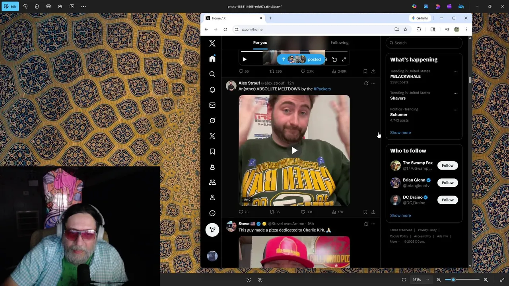Play the top video with play button

(245, 60)
